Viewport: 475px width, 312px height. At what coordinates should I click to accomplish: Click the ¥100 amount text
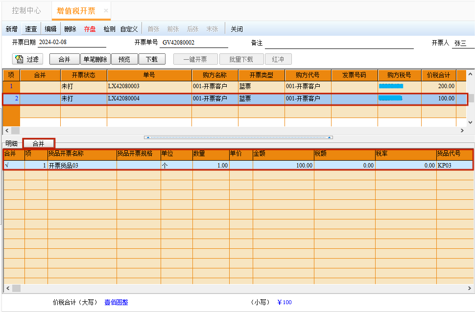pos(285,302)
